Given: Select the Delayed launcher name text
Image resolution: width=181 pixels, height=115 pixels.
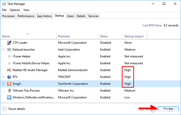Looking at the screenshot, I should (24, 50).
